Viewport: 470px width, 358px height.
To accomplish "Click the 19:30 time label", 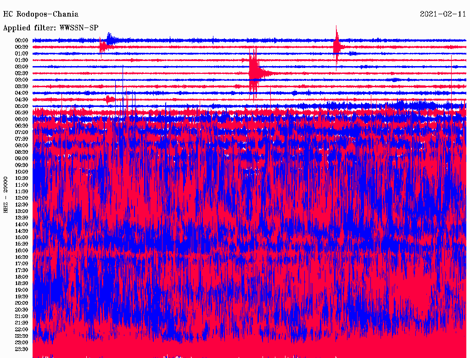I will [22, 297].
